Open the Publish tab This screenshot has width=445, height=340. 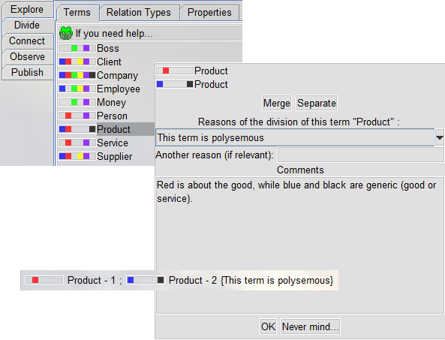[x=27, y=72]
